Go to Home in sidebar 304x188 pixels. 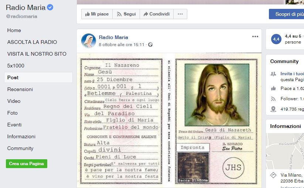pos(14,30)
